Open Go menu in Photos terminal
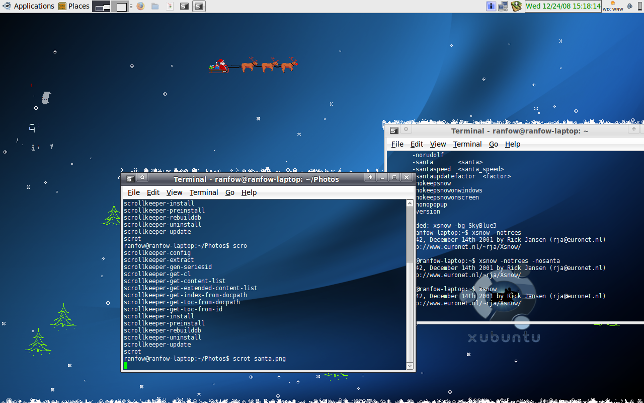The height and width of the screenshot is (403, 644). click(230, 192)
